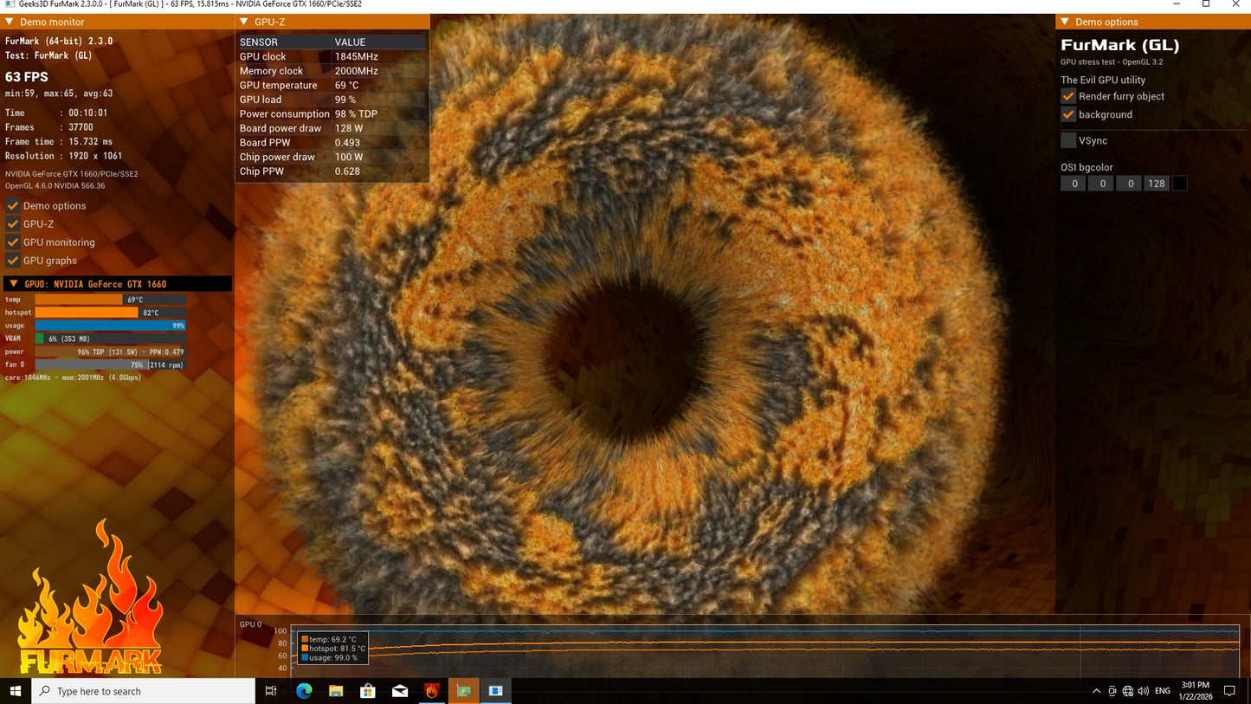Click the ENG language indicator
The width and height of the screenshot is (1251, 704).
click(1163, 691)
